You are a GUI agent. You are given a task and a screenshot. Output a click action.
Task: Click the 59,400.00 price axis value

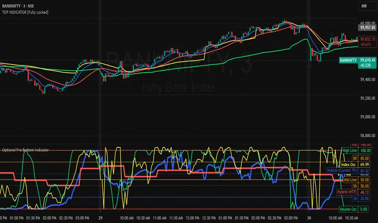367,79
